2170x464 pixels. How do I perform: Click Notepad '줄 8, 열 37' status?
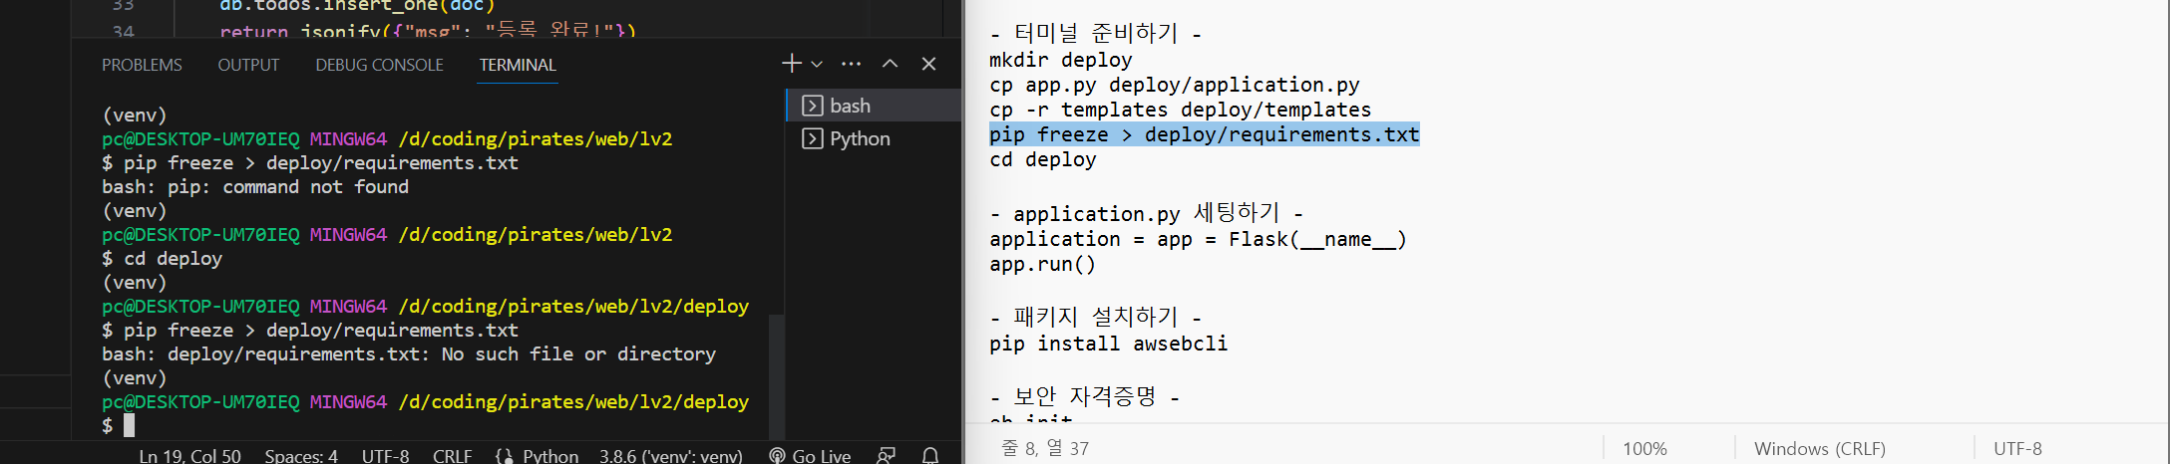[x=1044, y=448]
